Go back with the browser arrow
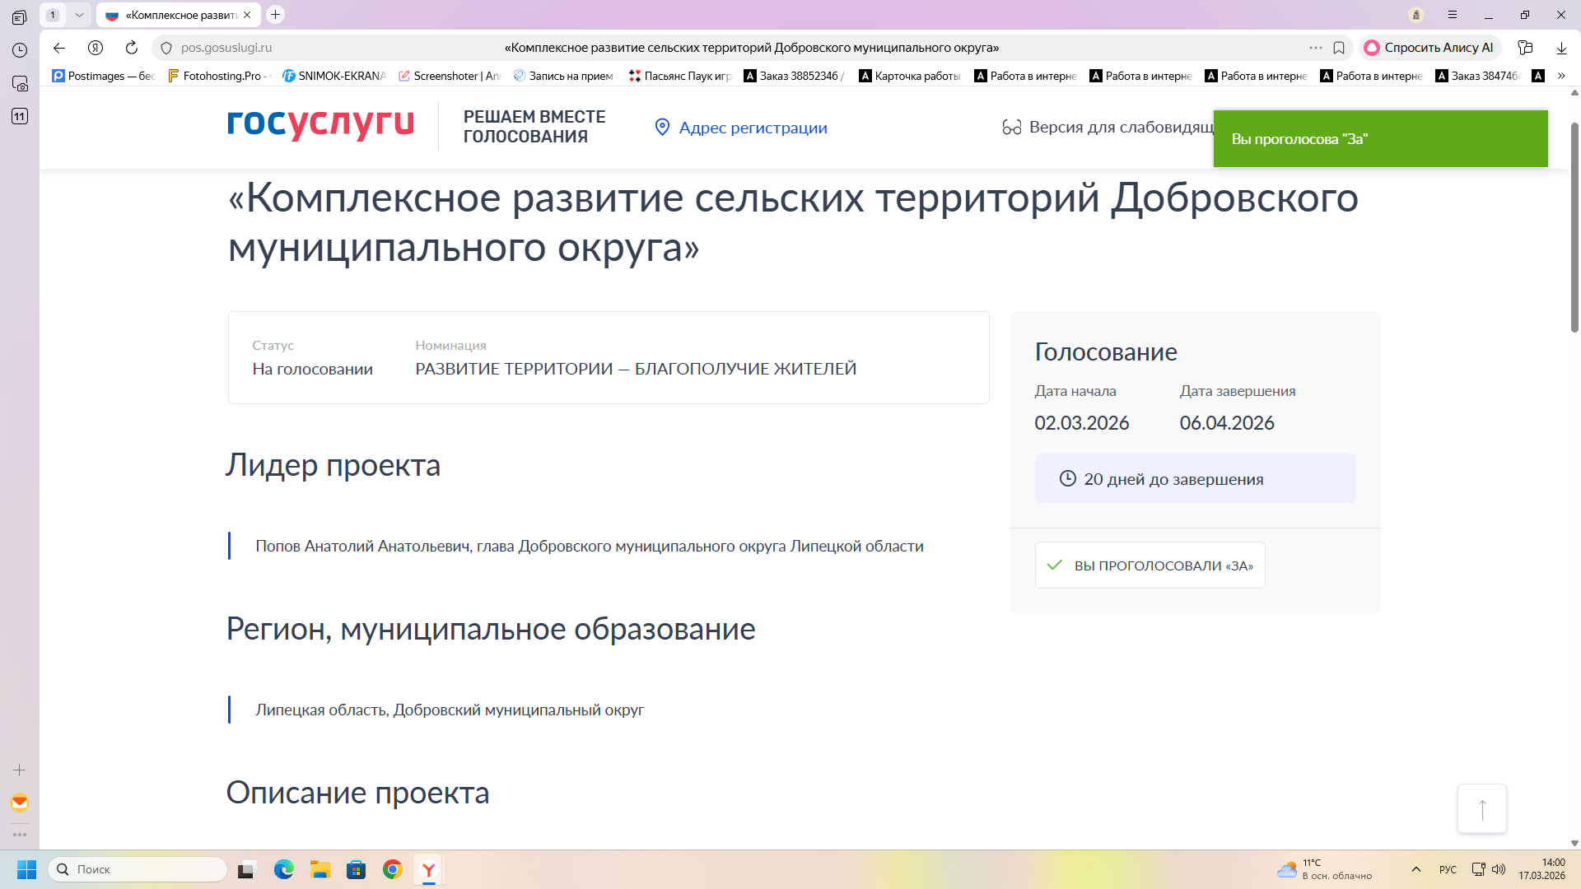Image resolution: width=1581 pixels, height=889 pixels. click(59, 48)
